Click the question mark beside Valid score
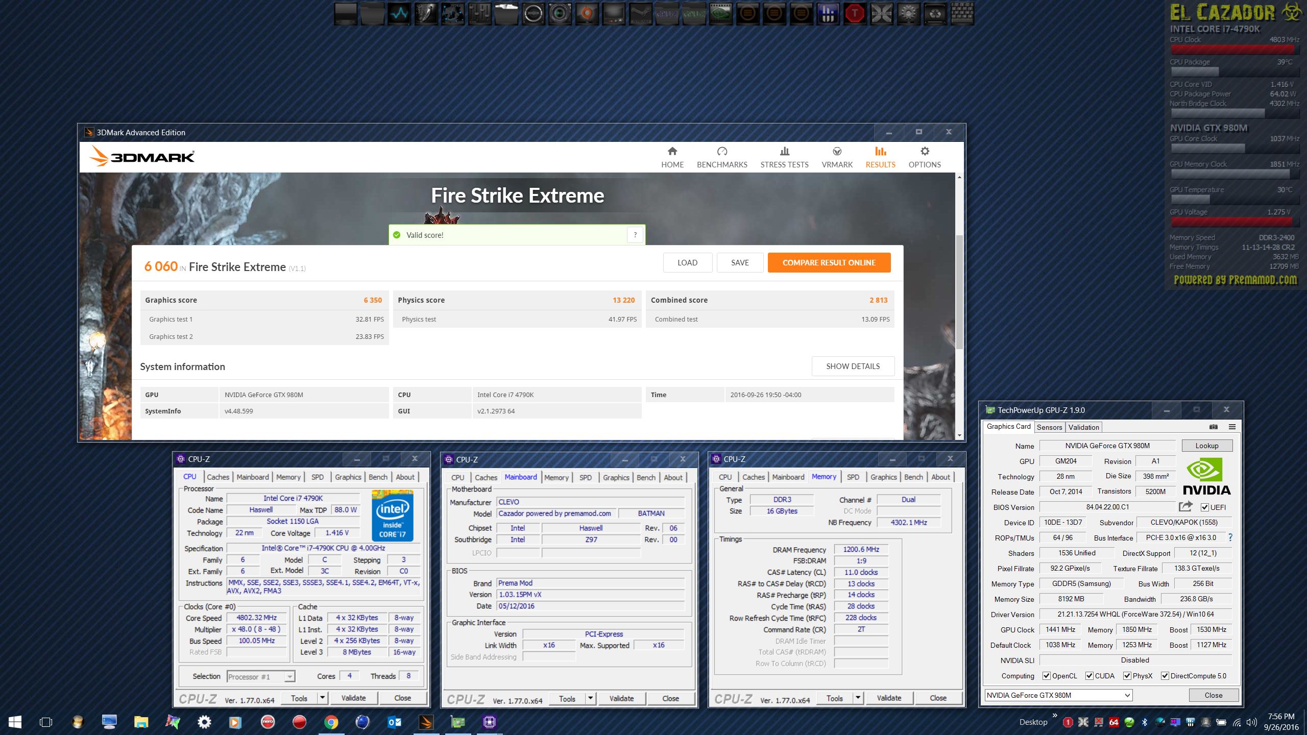The width and height of the screenshot is (1307, 735). coord(635,235)
